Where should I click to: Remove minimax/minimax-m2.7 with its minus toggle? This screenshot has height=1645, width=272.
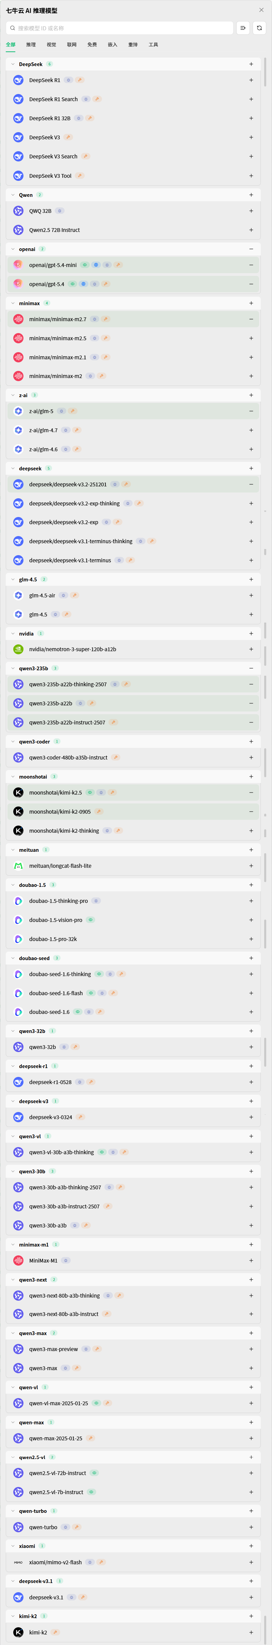tap(251, 319)
